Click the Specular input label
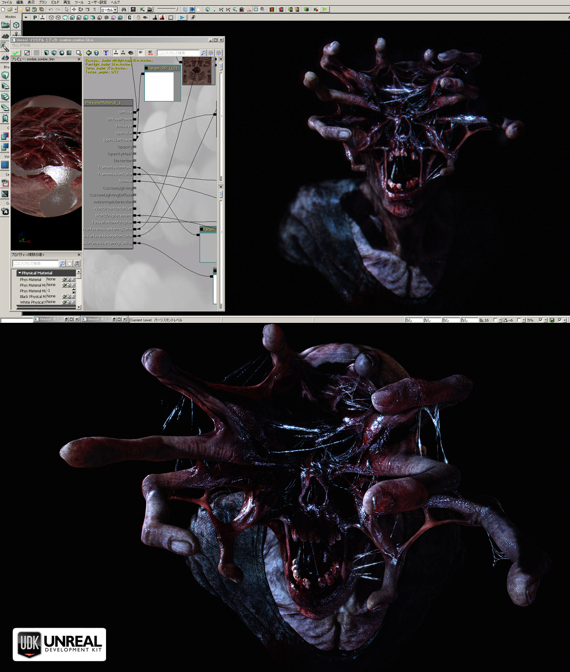This screenshot has width=570, height=672. (123, 133)
